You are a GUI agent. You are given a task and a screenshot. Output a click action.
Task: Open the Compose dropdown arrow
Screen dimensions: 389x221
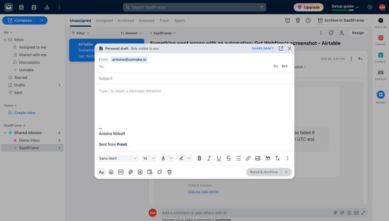pyautogui.click(x=42, y=20)
